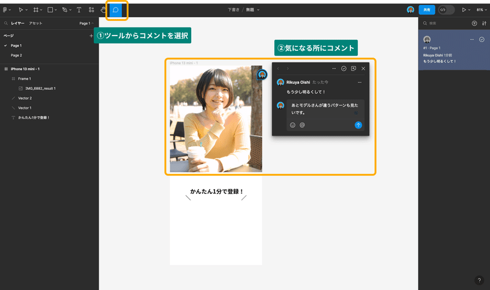Click user avatar in top bar
The image size is (490, 290).
point(410,10)
